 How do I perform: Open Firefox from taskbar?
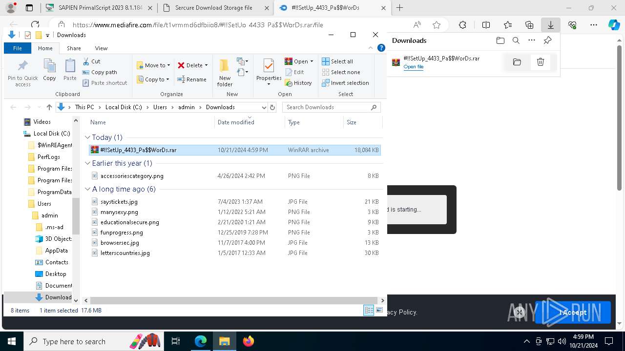click(x=249, y=341)
